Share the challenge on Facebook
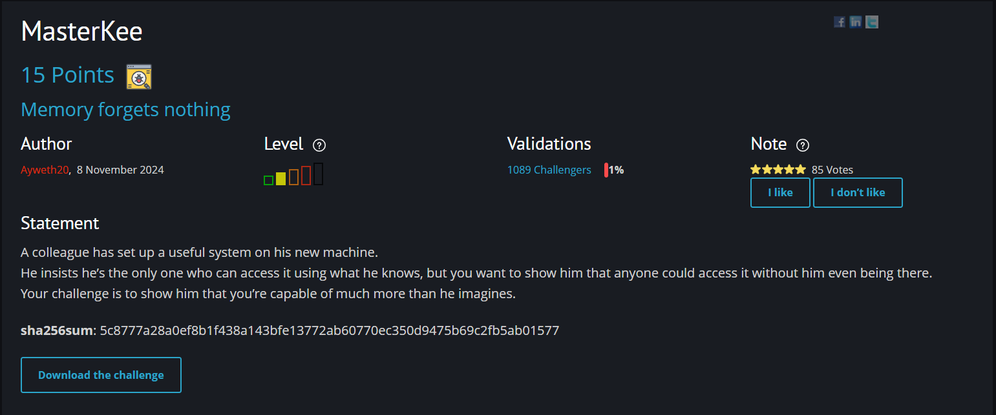Image resolution: width=996 pixels, height=415 pixels. [840, 22]
